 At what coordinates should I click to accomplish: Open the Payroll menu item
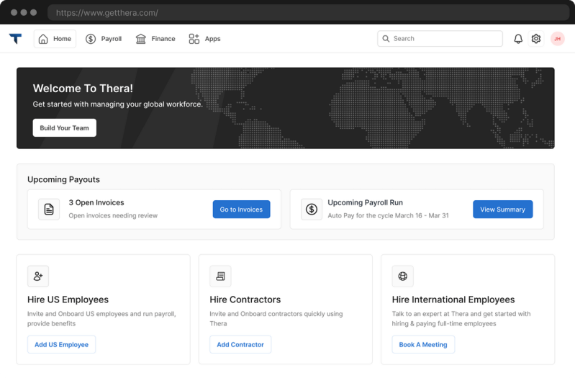click(x=104, y=39)
